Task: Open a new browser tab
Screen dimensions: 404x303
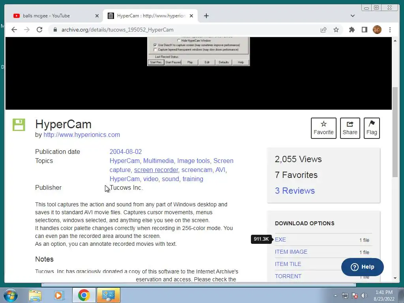Action: point(206,16)
